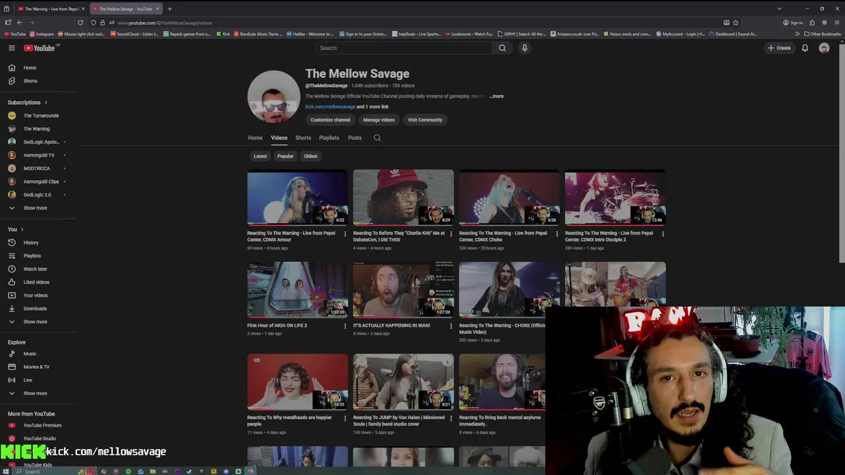845x475 pixels.
Task: Open Downloads in the sidebar
Action: click(x=35, y=308)
